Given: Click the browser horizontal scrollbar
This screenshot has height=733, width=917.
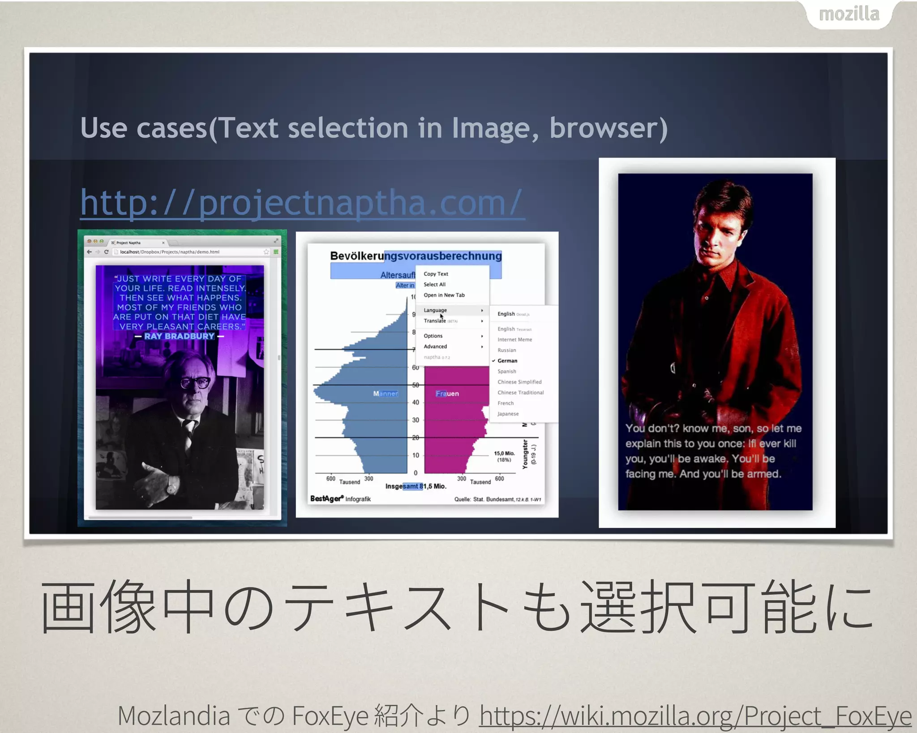Looking at the screenshot, I should point(141,518).
